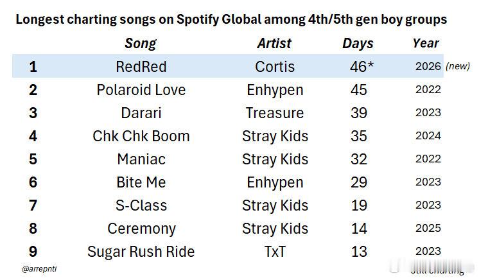This screenshot has height=278, width=479.
Task: Click the (new) label beside 2026
Action: click(x=458, y=66)
